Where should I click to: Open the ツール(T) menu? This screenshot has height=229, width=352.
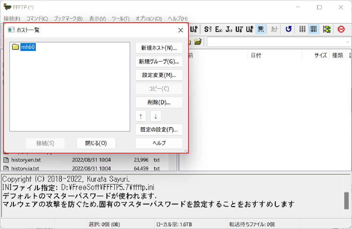click(120, 19)
